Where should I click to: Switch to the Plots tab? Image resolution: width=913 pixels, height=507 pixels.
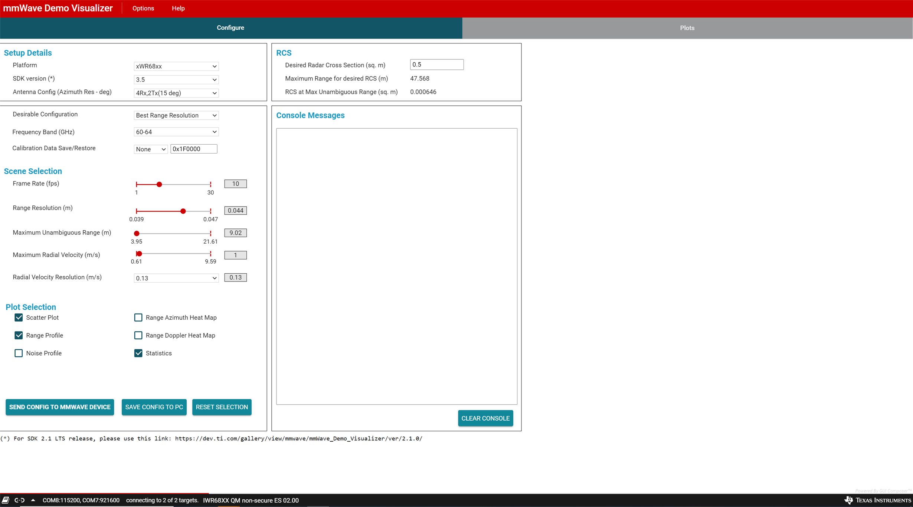tap(687, 28)
